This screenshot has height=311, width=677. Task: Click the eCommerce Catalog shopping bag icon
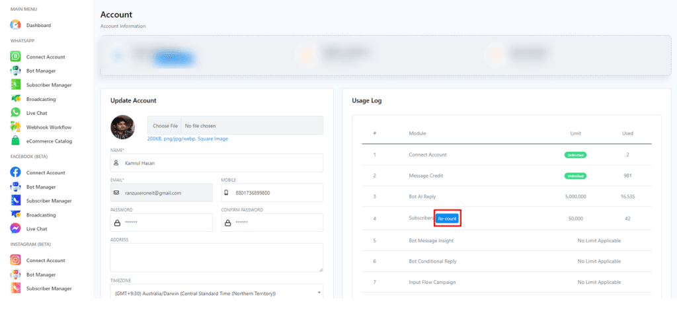[x=15, y=141]
